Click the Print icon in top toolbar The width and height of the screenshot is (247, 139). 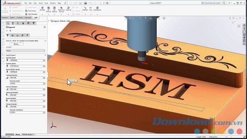tap(85, 3)
